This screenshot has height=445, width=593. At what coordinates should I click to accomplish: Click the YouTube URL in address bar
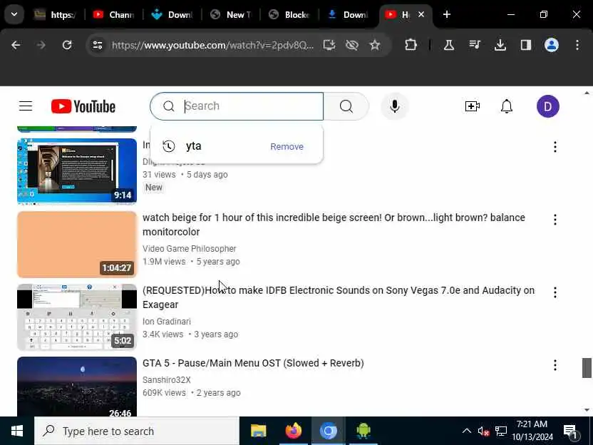coord(212,45)
